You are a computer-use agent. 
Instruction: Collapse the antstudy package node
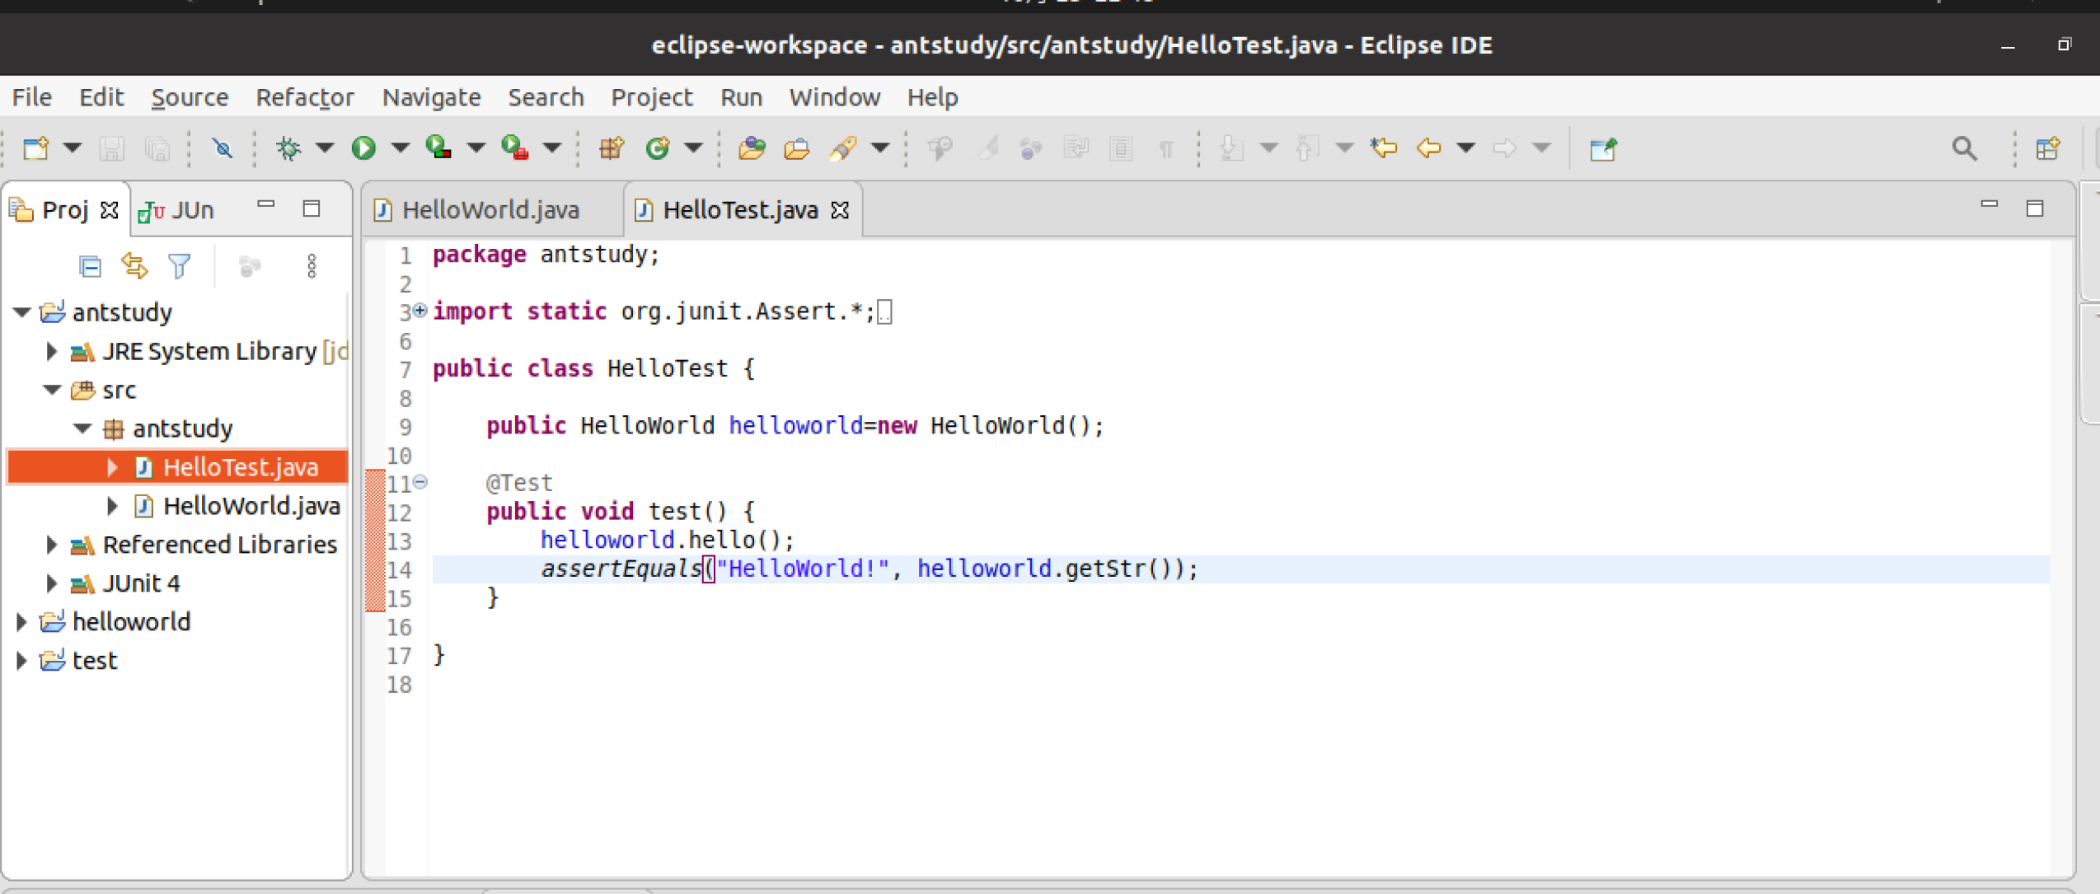coord(82,428)
